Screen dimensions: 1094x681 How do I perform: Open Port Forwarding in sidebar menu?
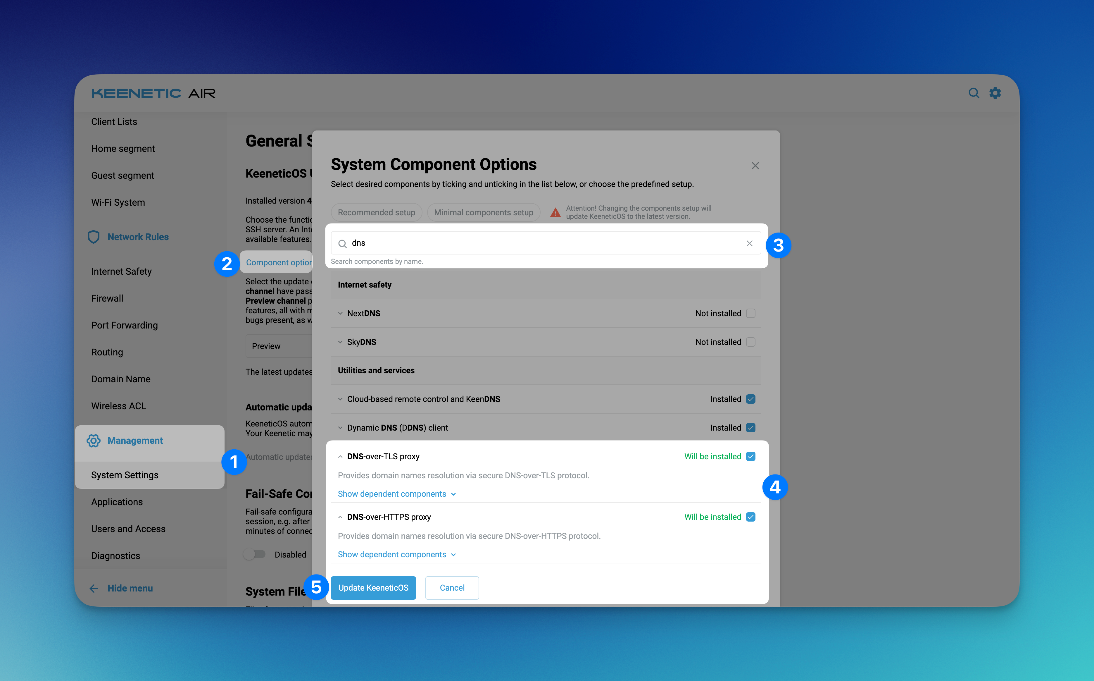pyautogui.click(x=124, y=325)
